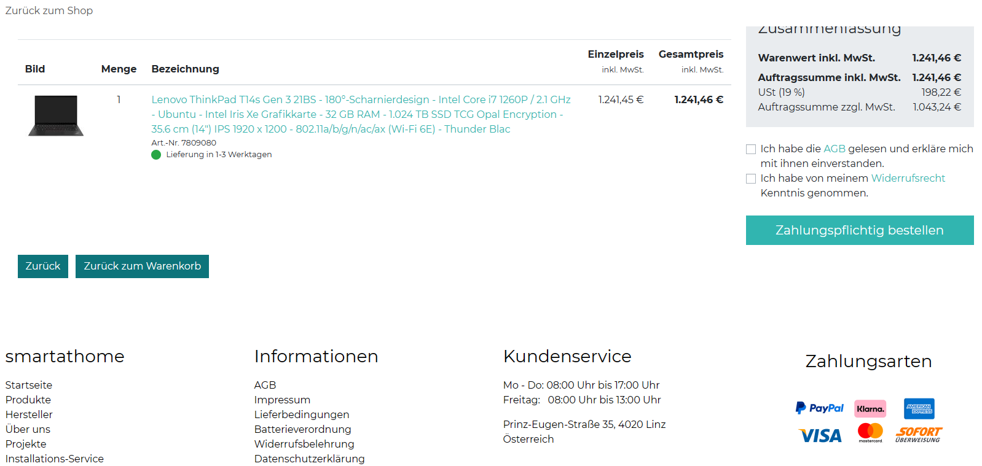Open the Installations-Service footer link
This screenshot has width=982, height=466.
click(x=55, y=459)
